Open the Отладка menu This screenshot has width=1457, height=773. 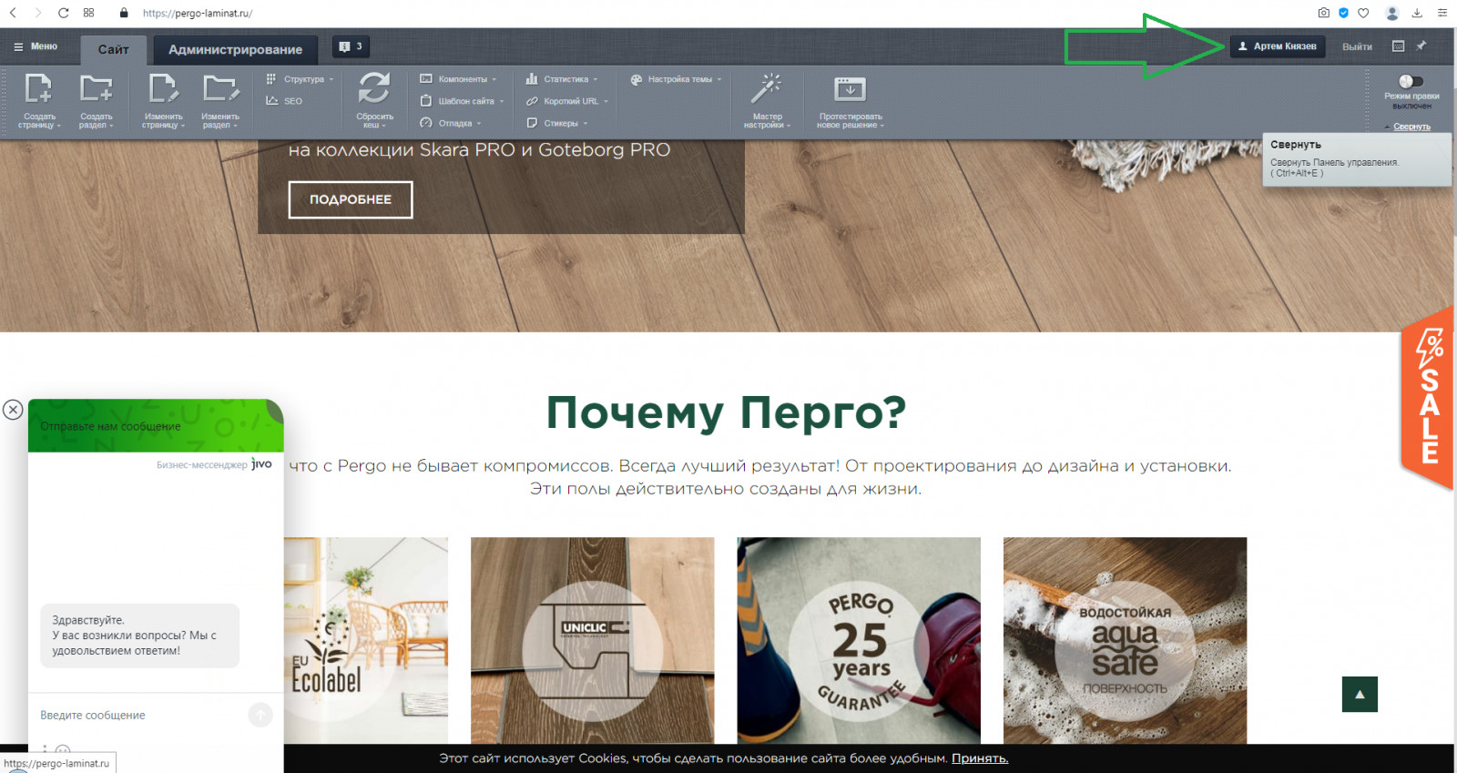pos(451,123)
